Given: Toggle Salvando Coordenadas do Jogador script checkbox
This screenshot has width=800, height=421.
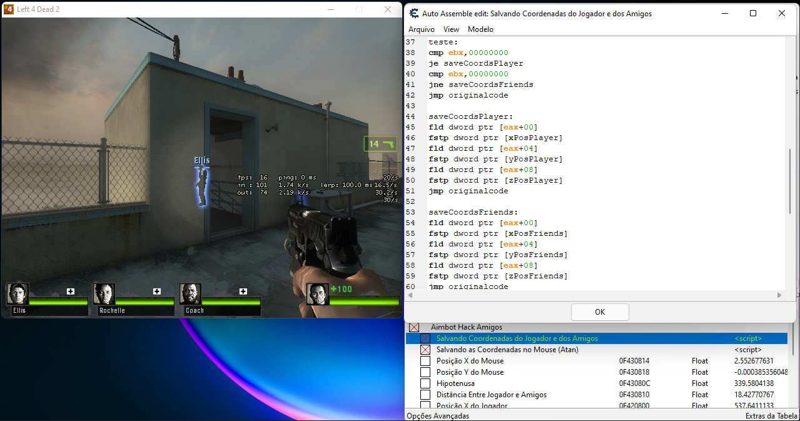Looking at the screenshot, I should tap(425, 338).
